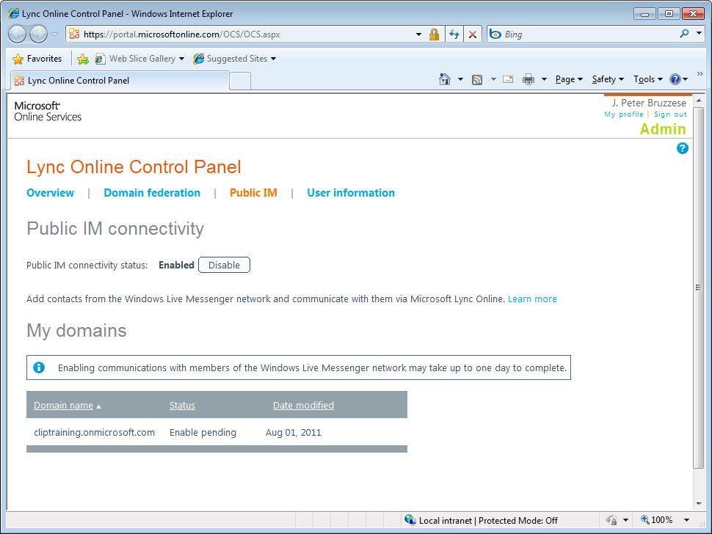This screenshot has width=712, height=534.
Task: Click the Enable pending status cell
Action: pos(203,432)
